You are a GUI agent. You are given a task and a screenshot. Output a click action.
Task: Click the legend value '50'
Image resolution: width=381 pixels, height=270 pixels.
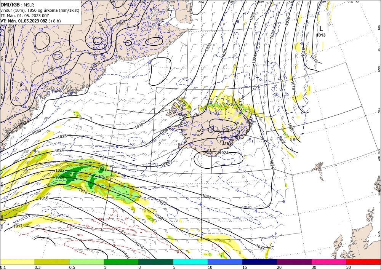[349, 267]
